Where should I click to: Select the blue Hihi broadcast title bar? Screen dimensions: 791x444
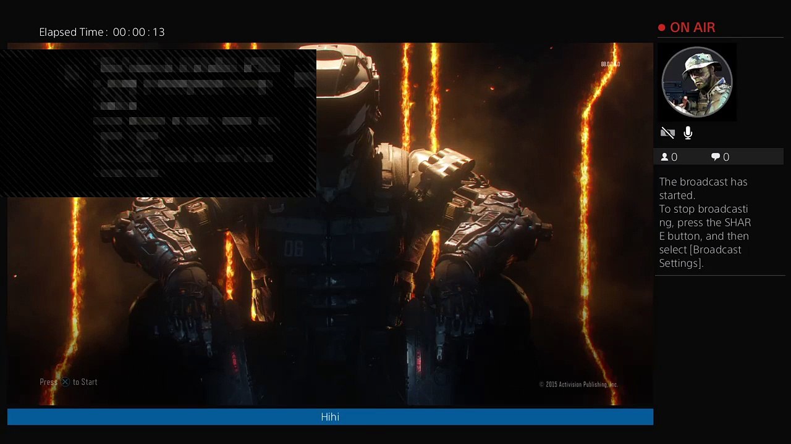(330, 417)
